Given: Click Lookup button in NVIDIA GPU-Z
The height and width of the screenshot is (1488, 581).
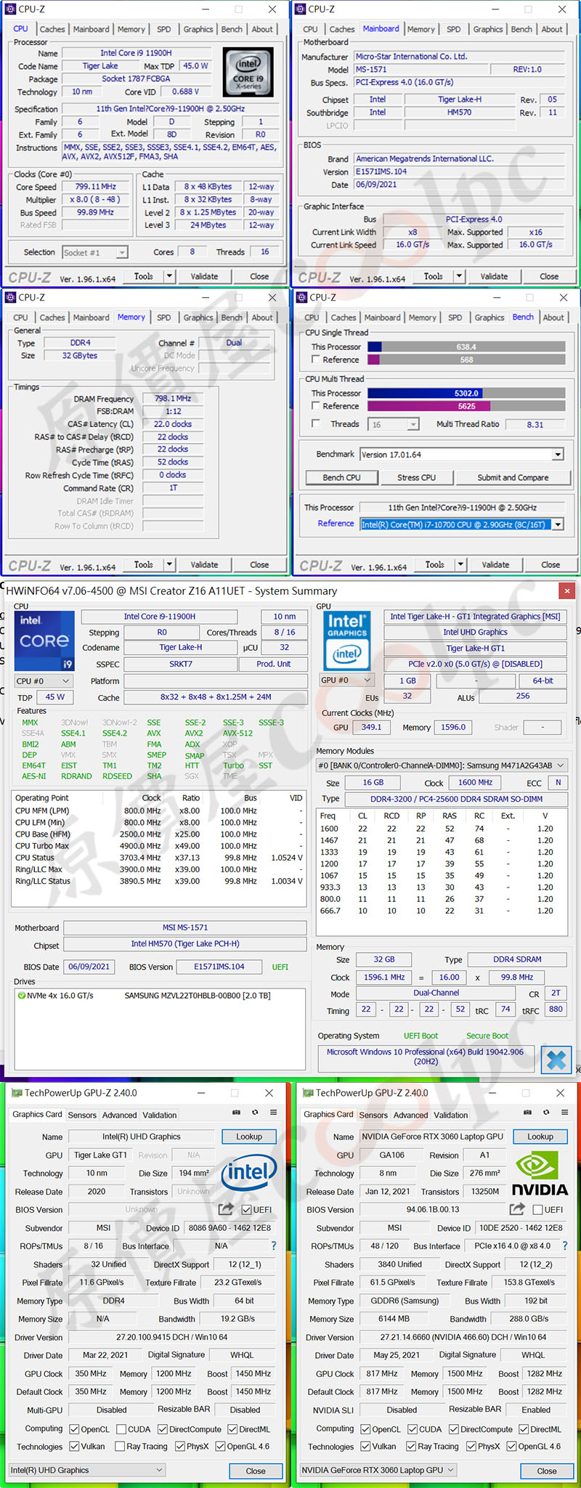Looking at the screenshot, I should (540, 1137).
